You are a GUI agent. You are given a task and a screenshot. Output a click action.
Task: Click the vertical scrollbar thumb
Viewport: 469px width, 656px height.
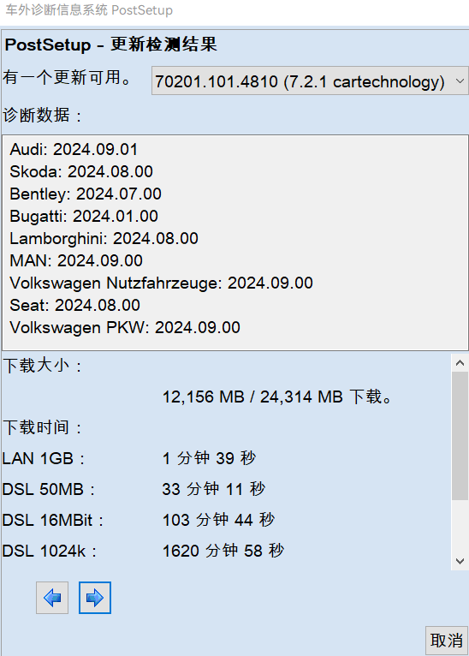tap(460, 436)
